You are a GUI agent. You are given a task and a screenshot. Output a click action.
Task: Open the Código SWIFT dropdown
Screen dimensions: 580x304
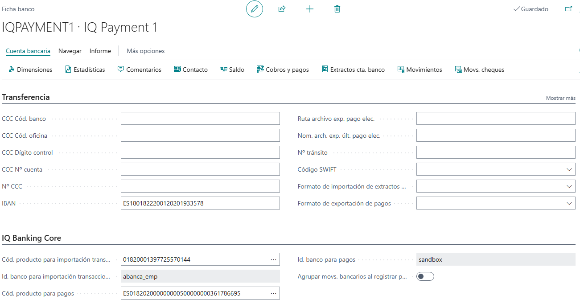tap(569, 169)
